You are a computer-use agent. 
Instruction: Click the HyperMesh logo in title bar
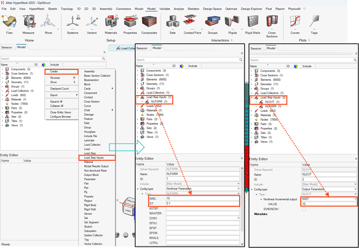pos(2,3)
